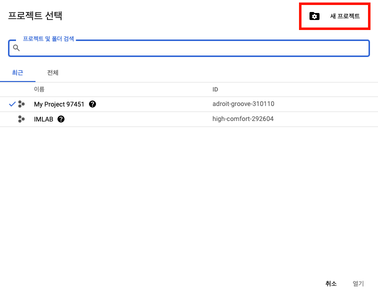Click the 이름 column header
This screenshot has width=378, height=301.
[39, 89]
